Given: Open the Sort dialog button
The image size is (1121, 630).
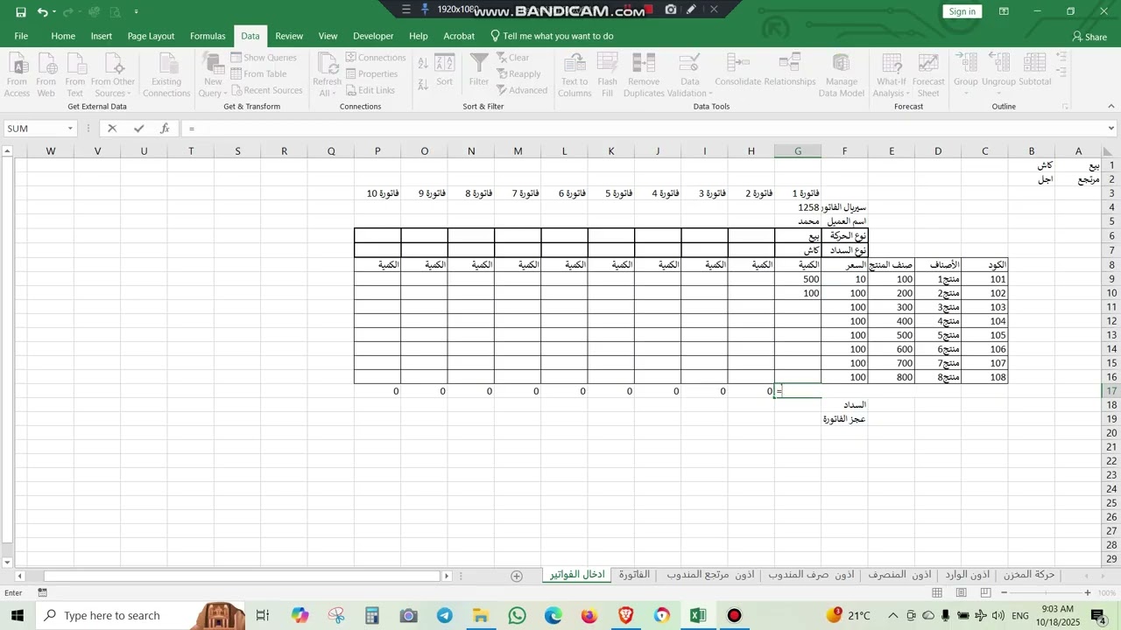Looking at the screenshot, I should tap(445, 71).
